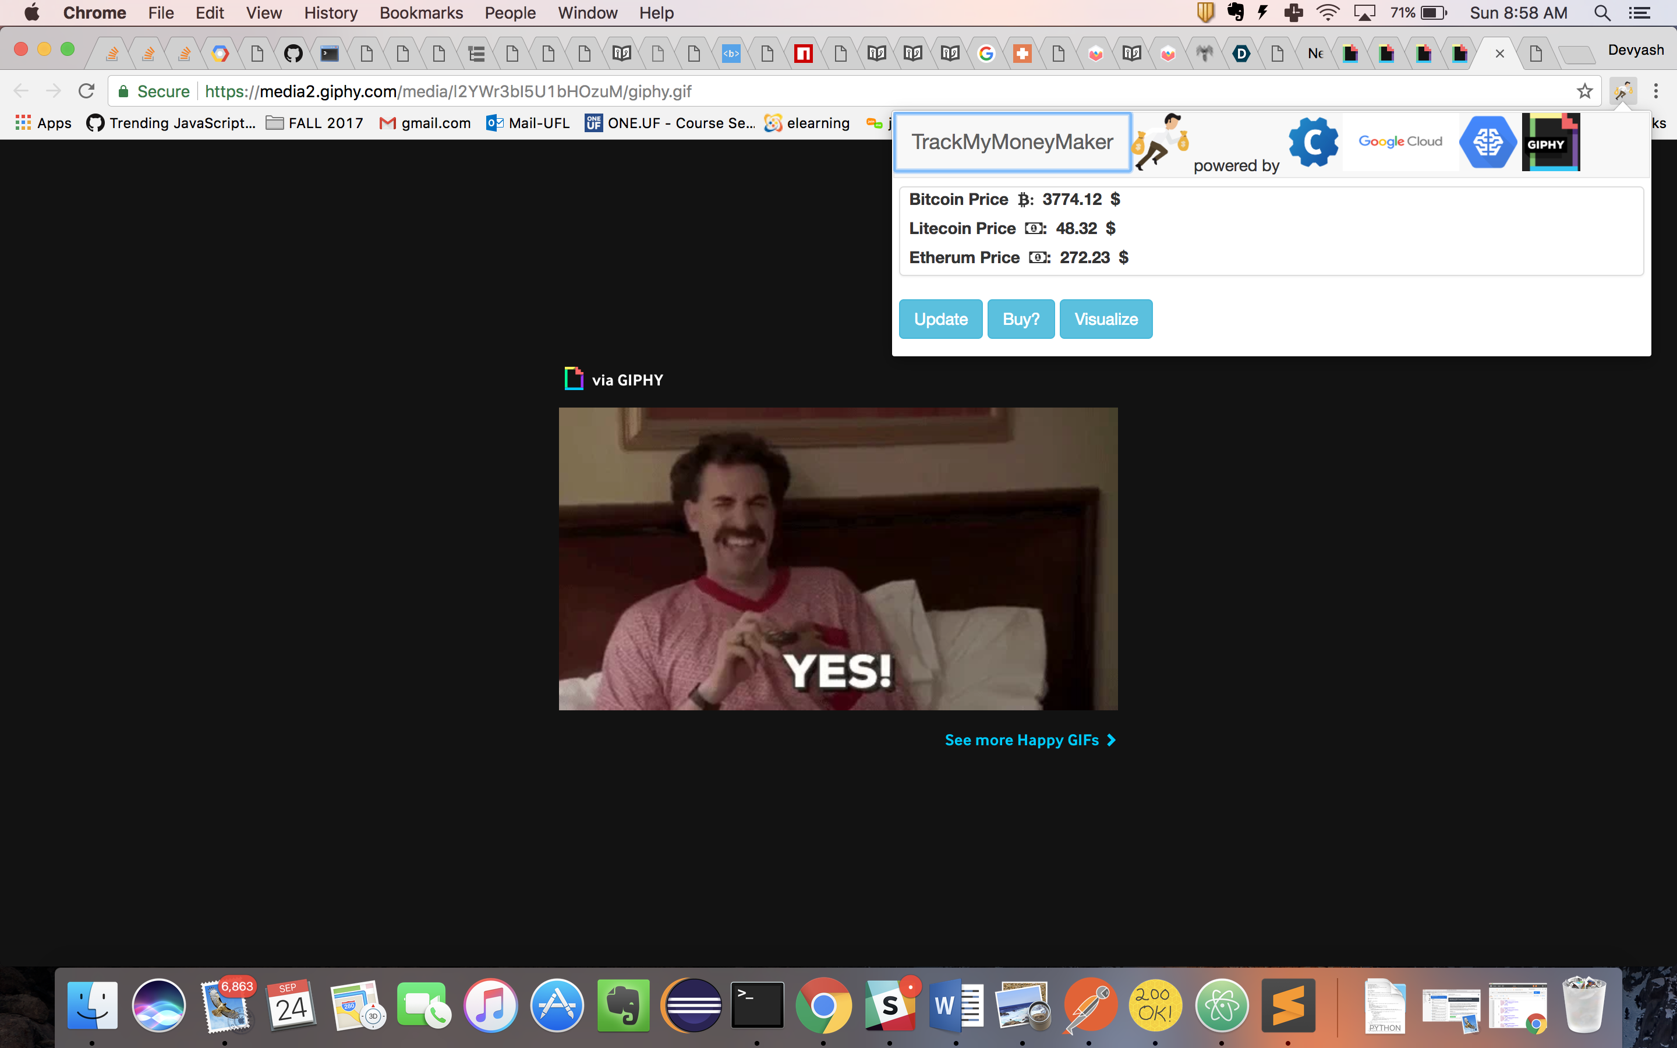Click the GIPHY logo in extension popup
This screenshot has height=1048, width=1677.
[1550, 142]
